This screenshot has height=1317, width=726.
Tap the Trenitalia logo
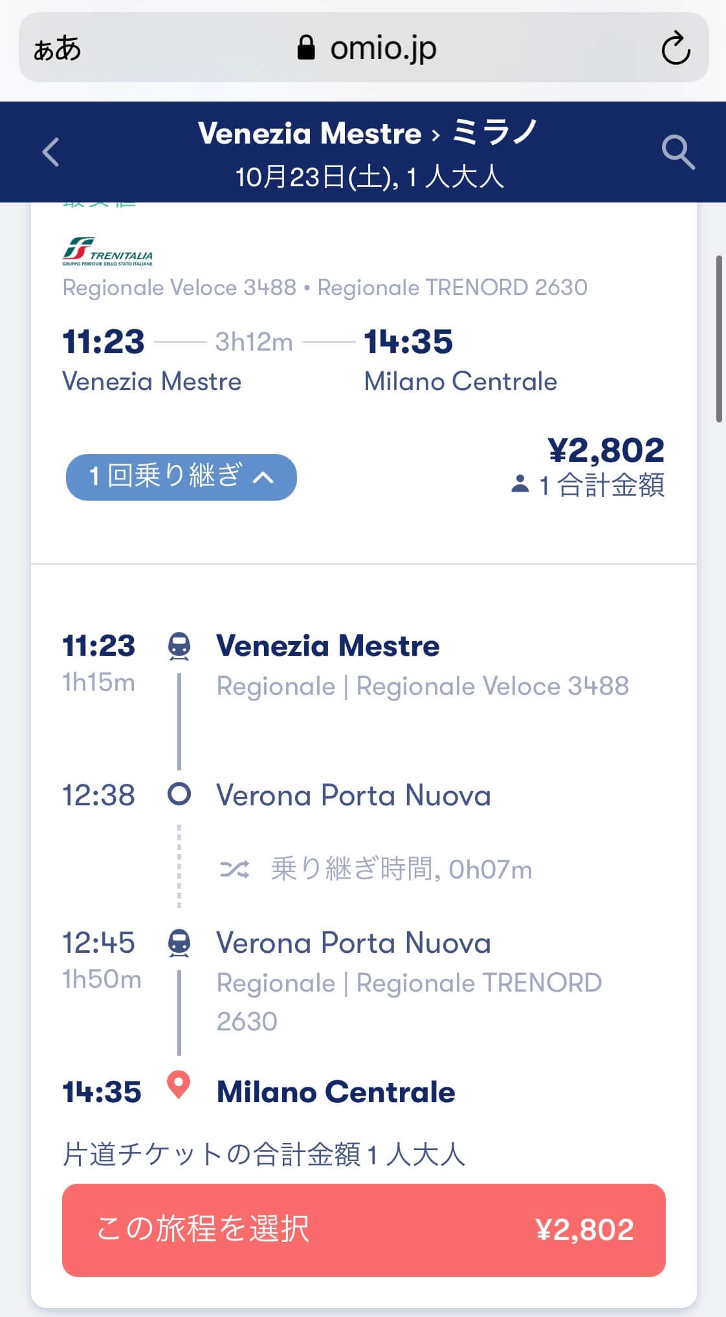coord(107,251)
